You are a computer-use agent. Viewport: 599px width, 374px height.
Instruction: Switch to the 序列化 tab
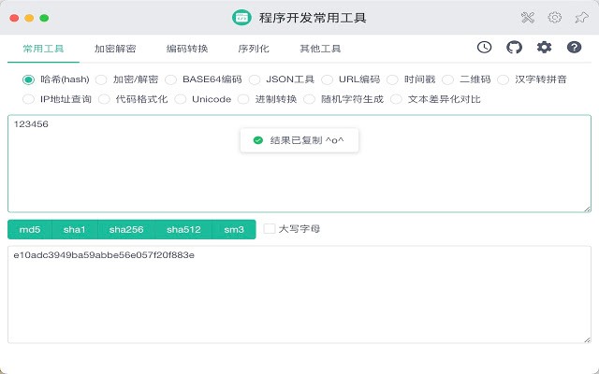[254, 49]
